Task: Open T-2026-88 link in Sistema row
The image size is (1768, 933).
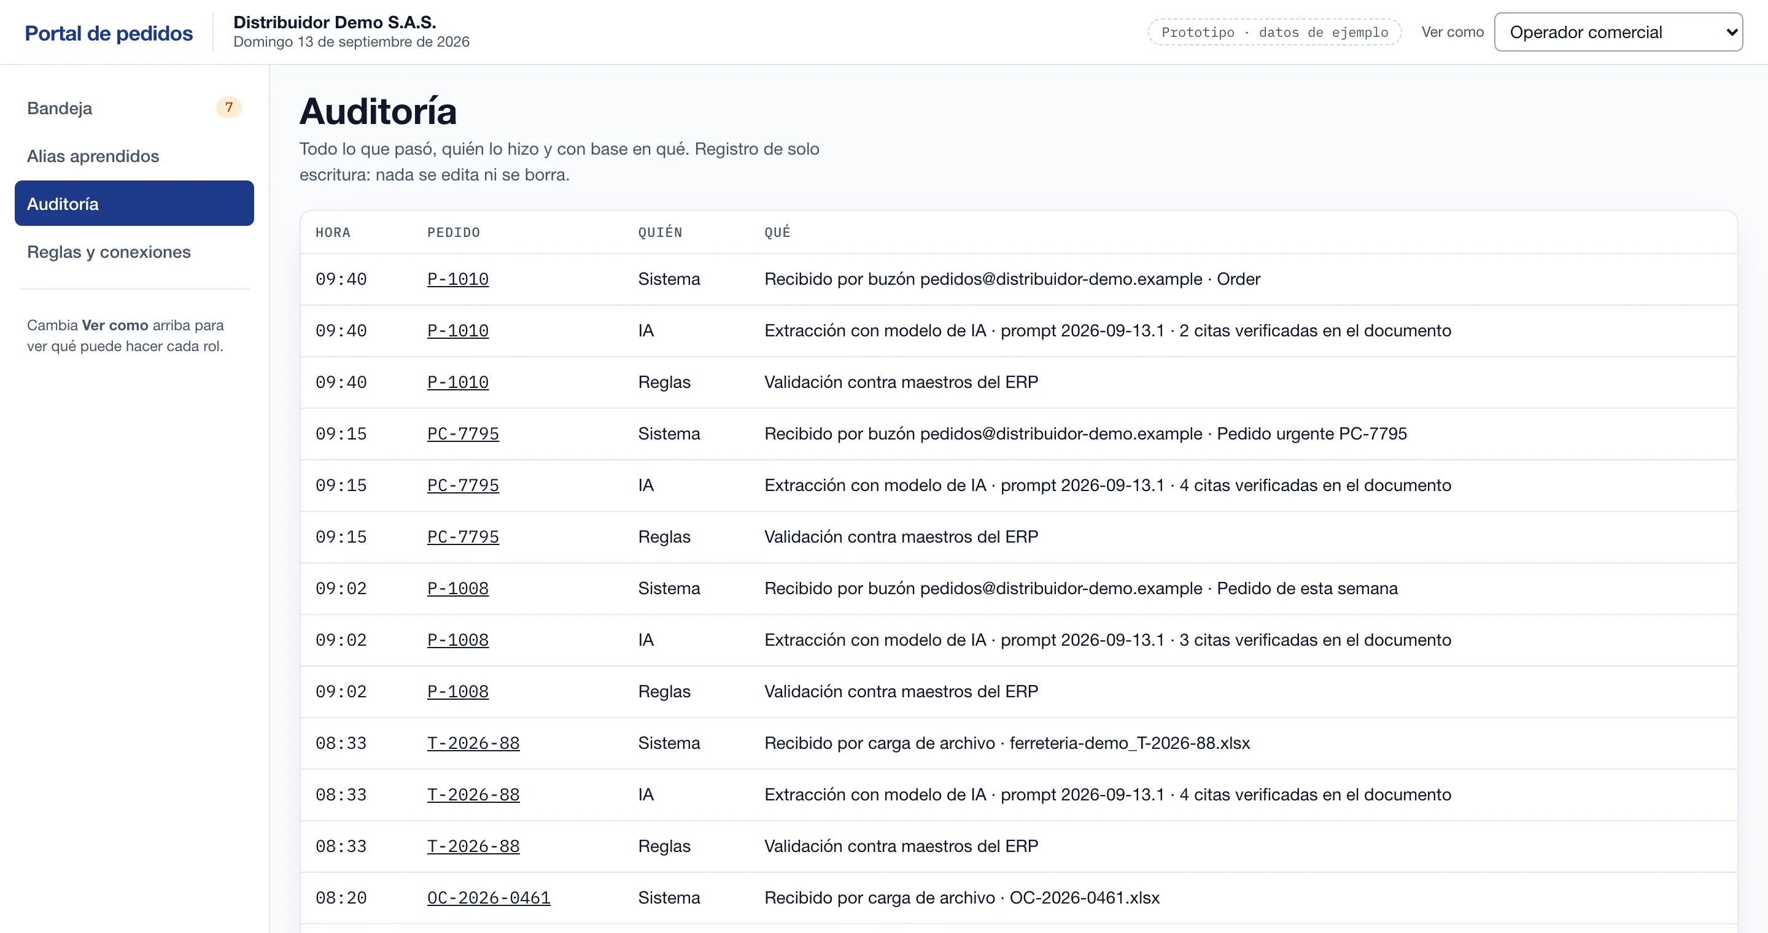Action: coord(473,743)
